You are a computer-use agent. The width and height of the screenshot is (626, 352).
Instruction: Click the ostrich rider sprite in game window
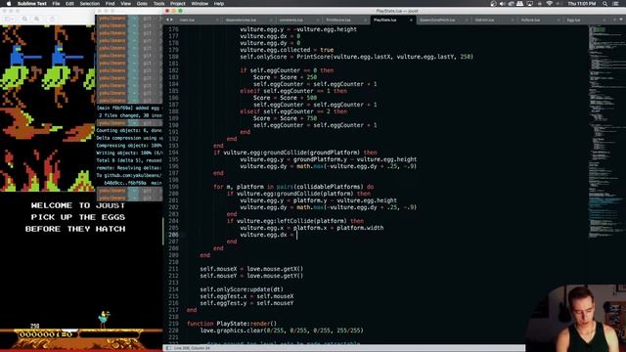point(104,320)
